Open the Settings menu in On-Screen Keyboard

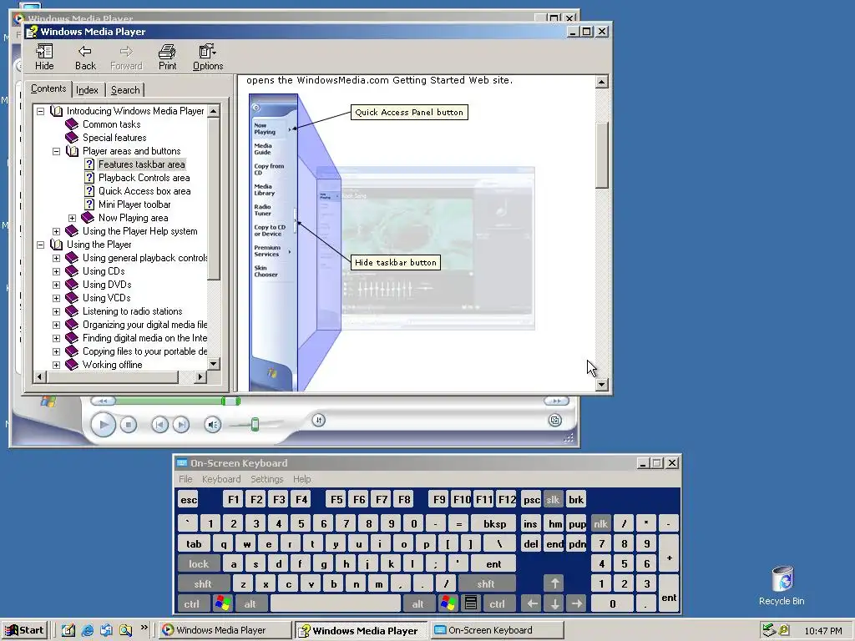pyautogui.click(x=266, y=479)
